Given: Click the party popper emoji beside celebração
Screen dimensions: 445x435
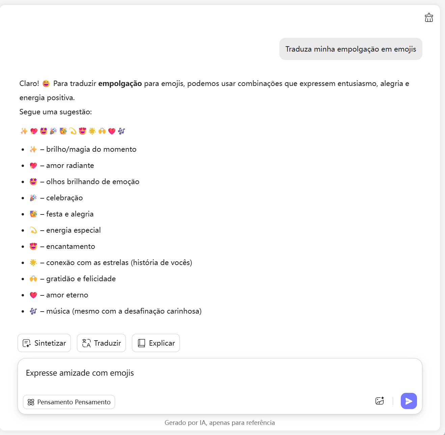Looking at the screenshot, I should coord(33,198).
